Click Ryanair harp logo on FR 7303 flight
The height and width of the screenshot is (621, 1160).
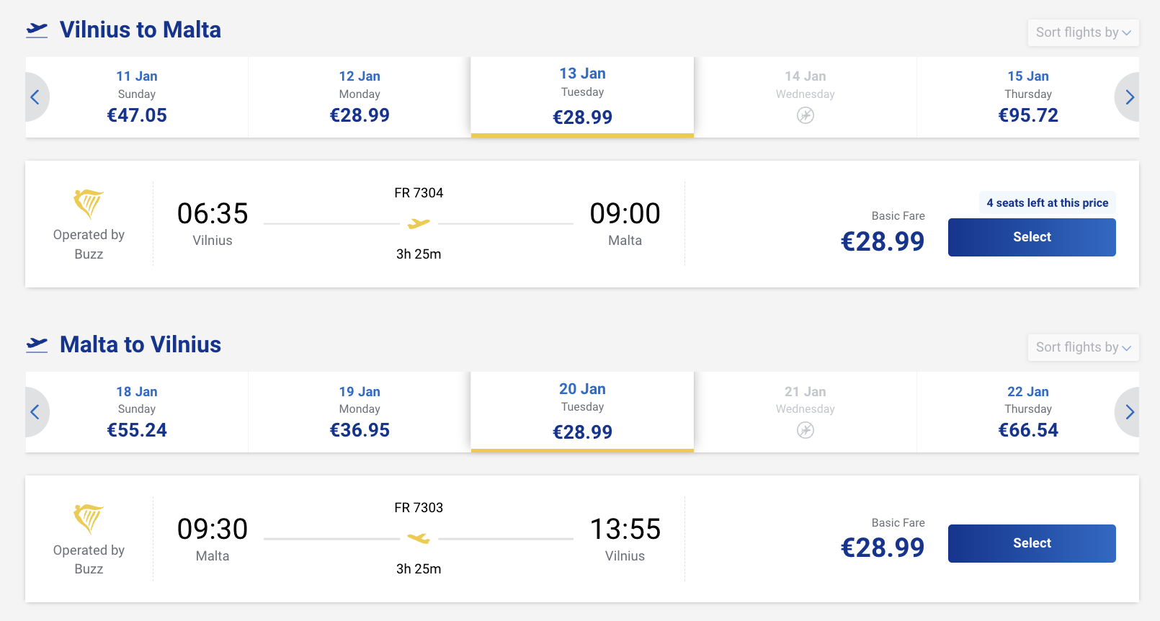click(x=89, y=519)
